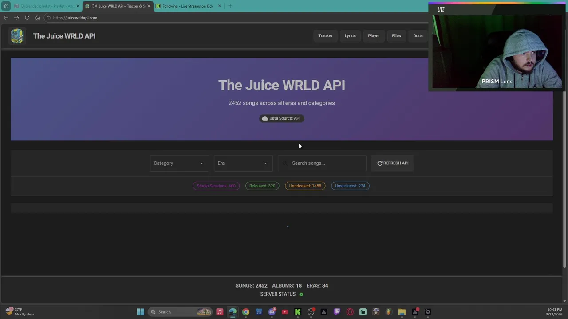
Task: Go back in the browser
Action: [x=6, y=18]
